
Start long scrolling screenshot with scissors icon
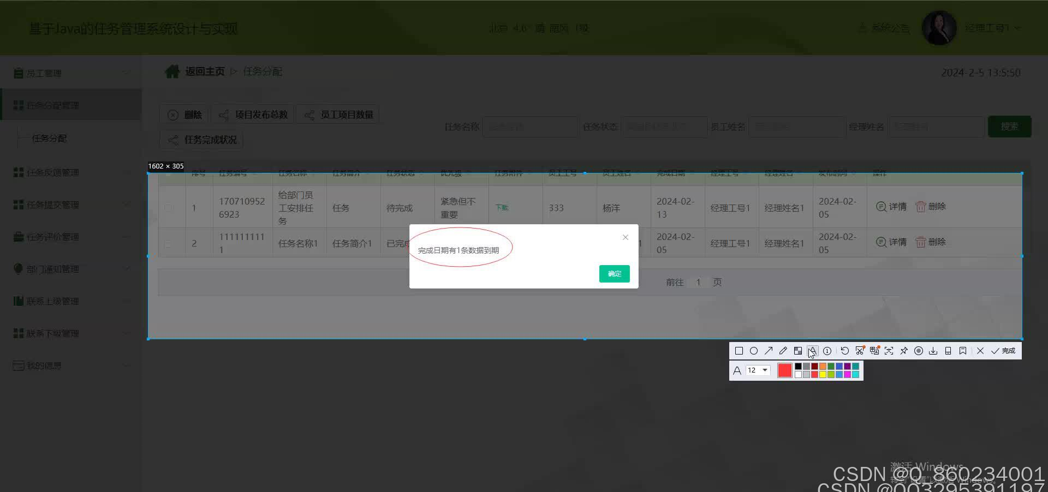(860, 351)
